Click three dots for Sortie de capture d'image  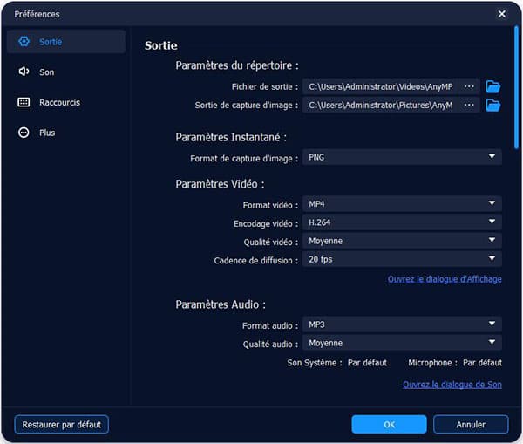coord(470,106)
